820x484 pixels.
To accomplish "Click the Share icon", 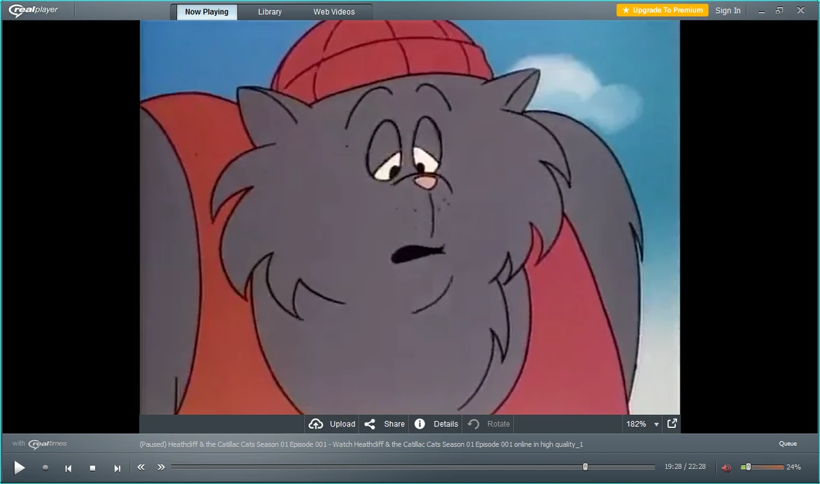I will pos(370,424).
